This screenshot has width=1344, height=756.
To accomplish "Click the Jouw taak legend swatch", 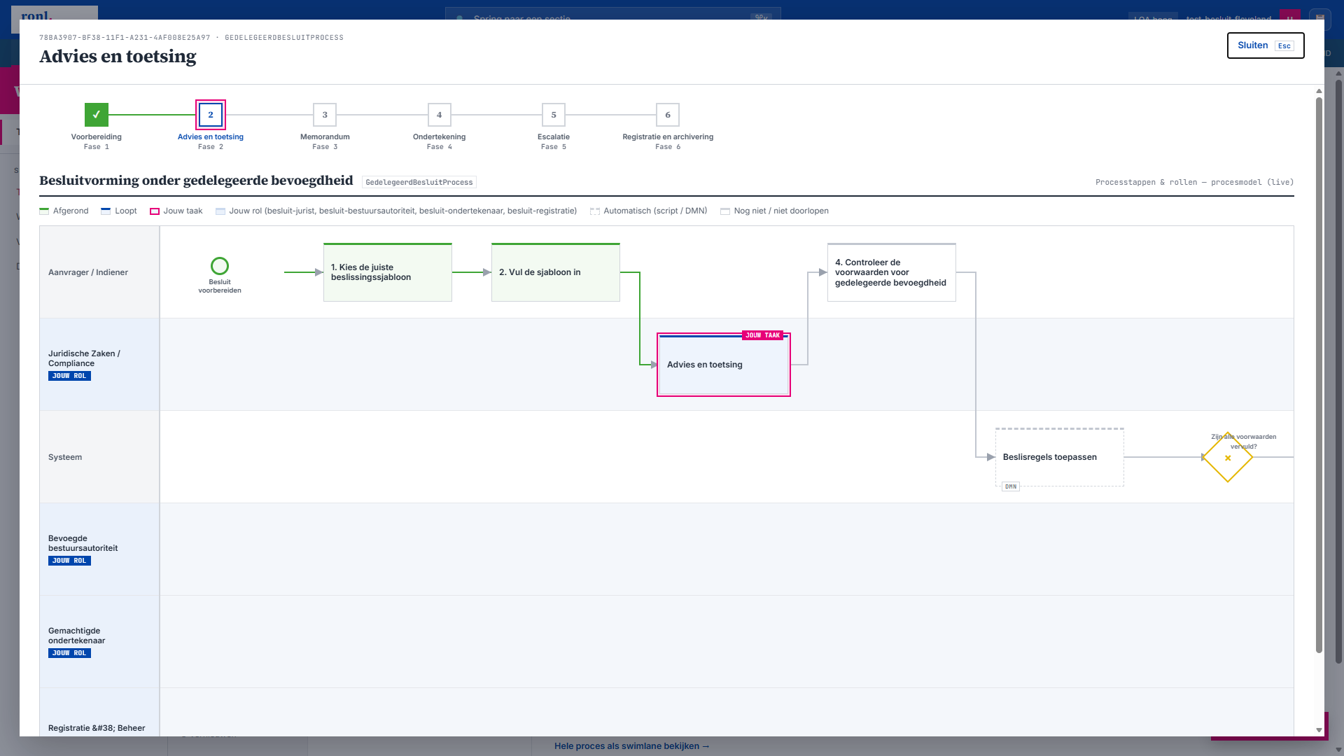I will (155, 211).
